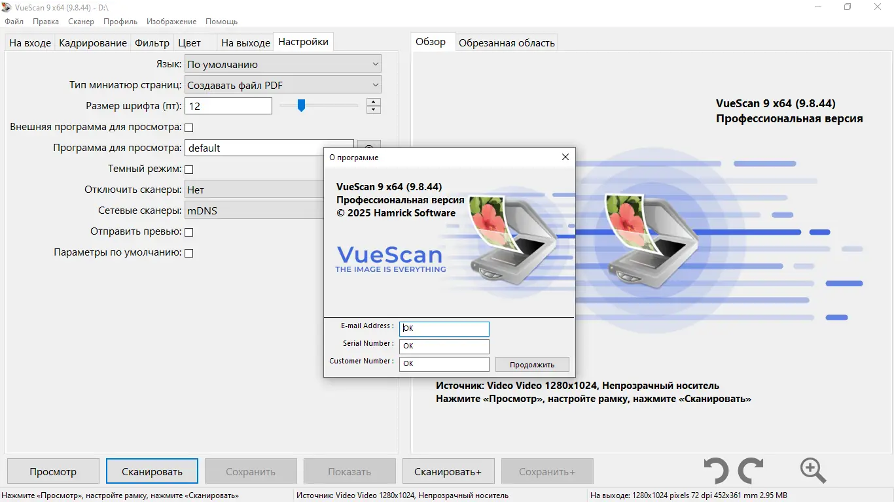Decrease the font size with the down arrow
The height and width of the screenshot is (502, 894).
(374, 109)
